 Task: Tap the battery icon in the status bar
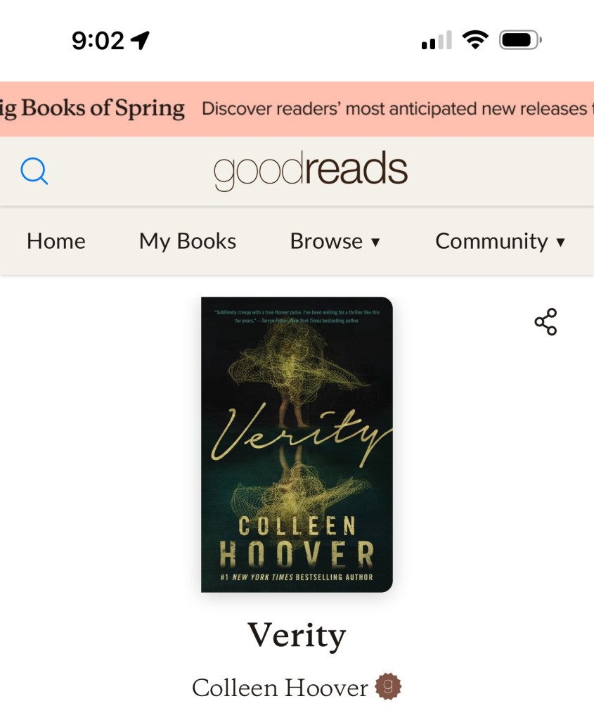click(x=521, y=40)
